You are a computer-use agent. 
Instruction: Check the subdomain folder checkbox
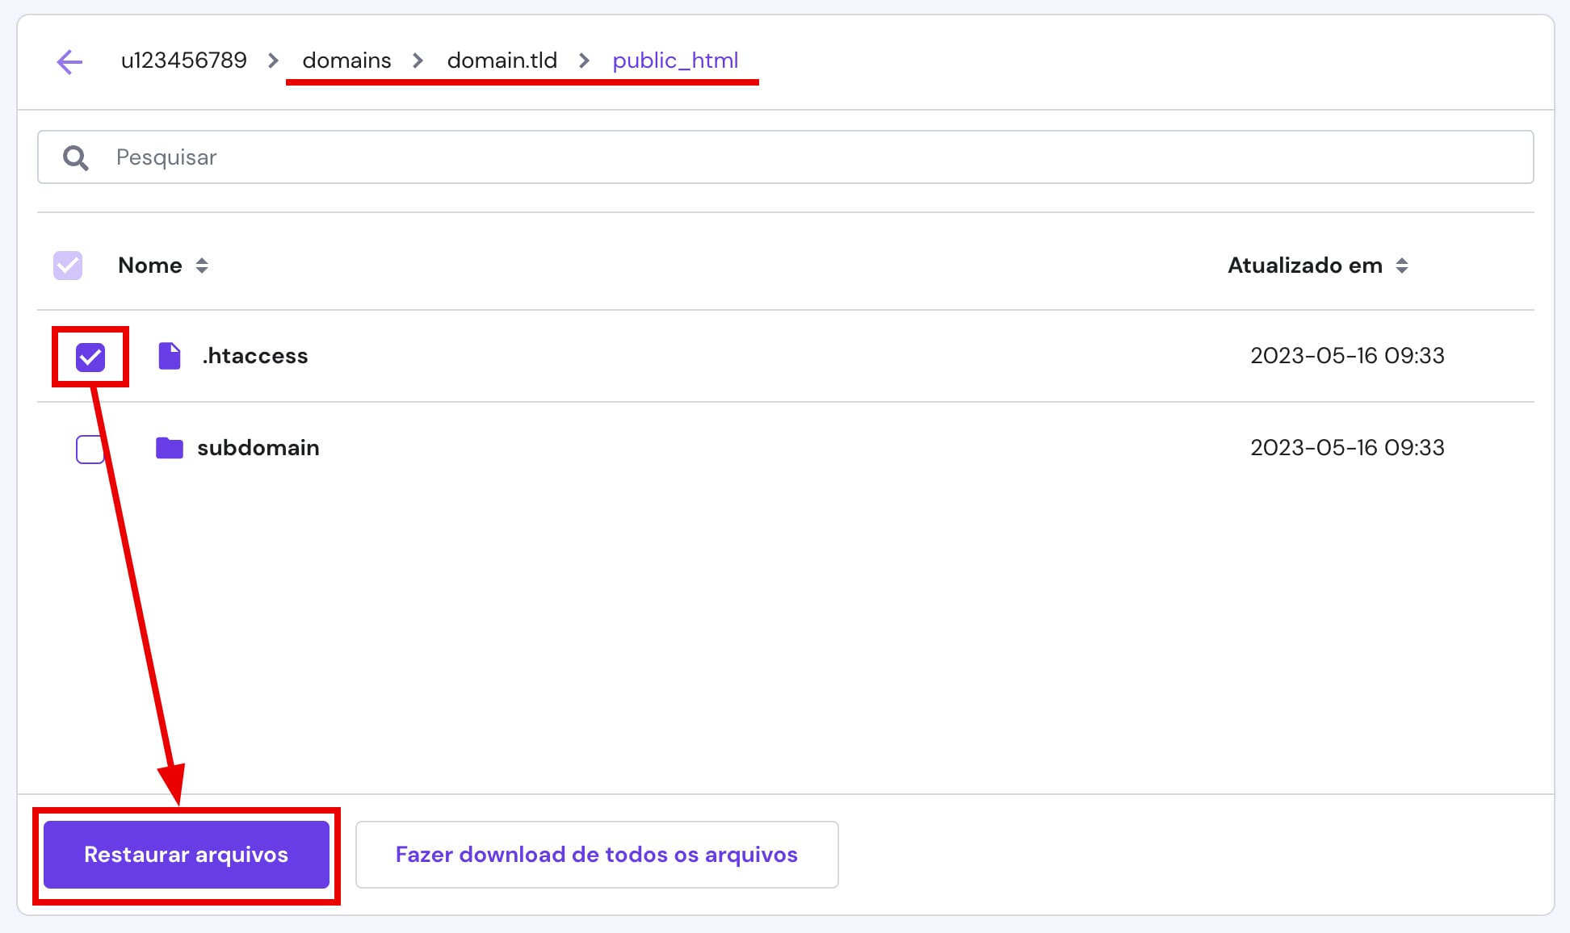90,450
